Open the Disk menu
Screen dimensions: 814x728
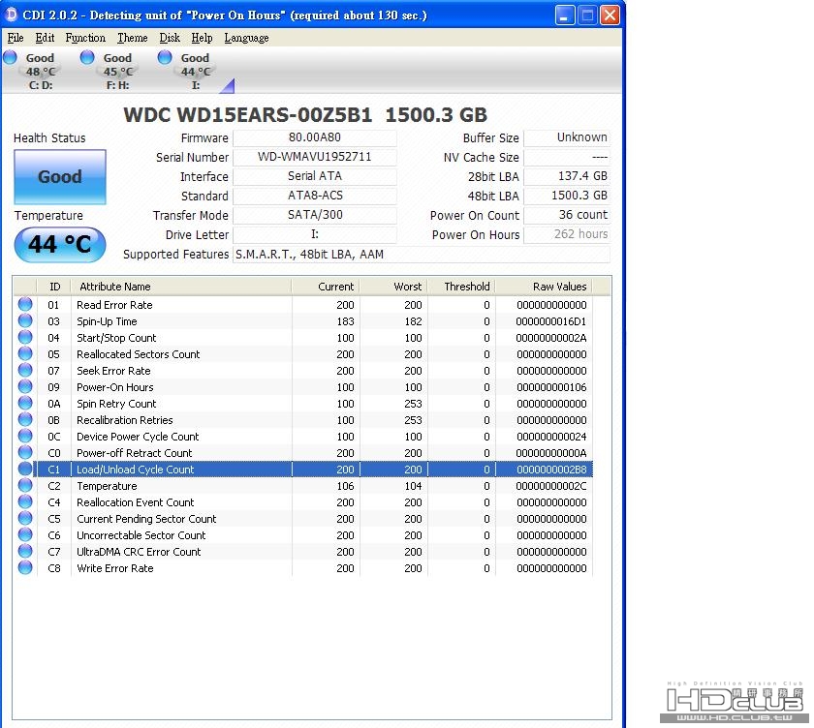click(x=170, y=38)
